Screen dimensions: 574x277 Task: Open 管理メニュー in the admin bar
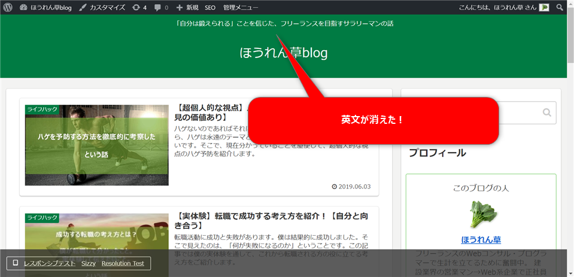241,7
